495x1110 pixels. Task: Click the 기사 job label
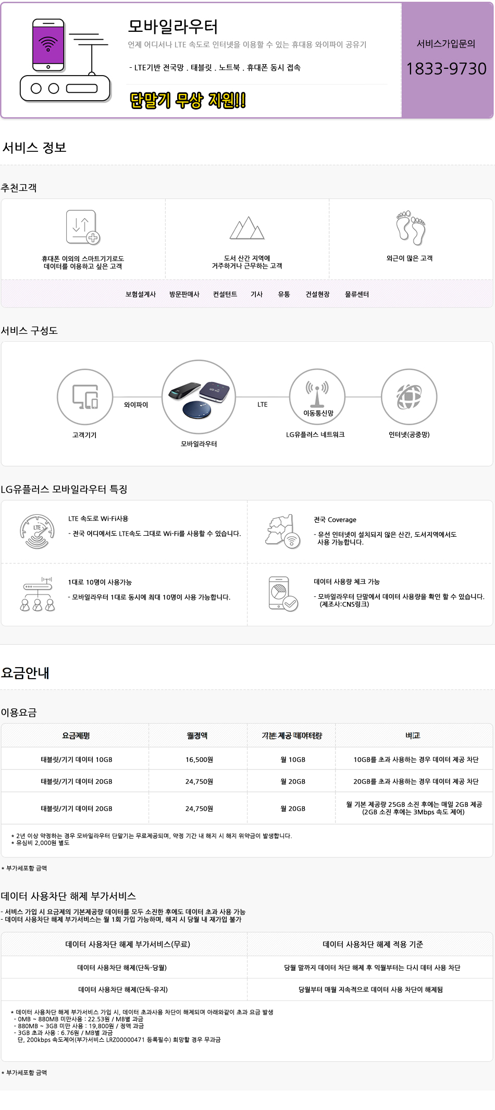point(256,294)
